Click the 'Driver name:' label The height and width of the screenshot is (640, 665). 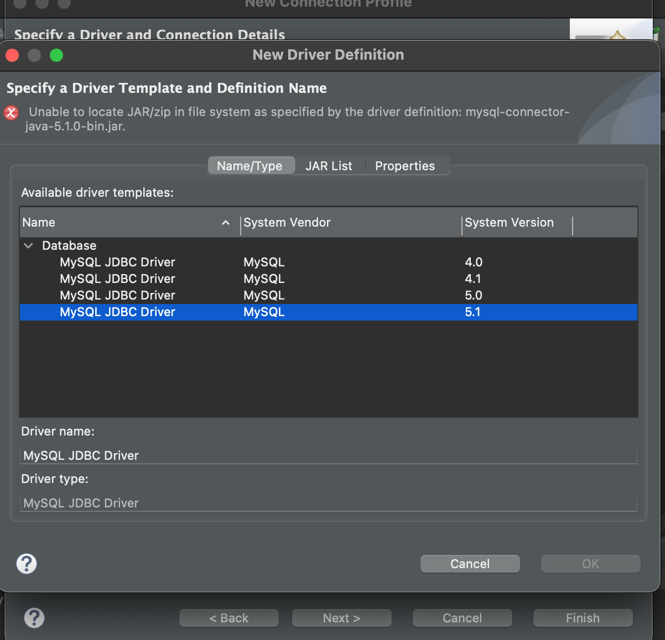click(x=58, y=431)
